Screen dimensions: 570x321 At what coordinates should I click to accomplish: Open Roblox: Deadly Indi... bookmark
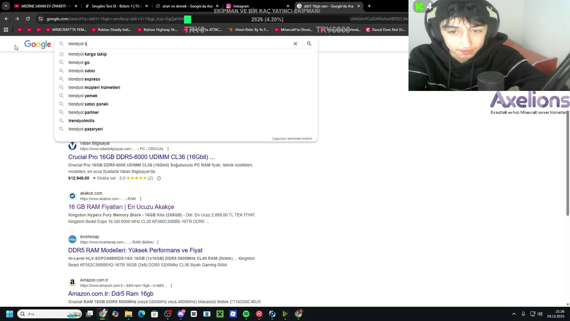coord(111,30)
